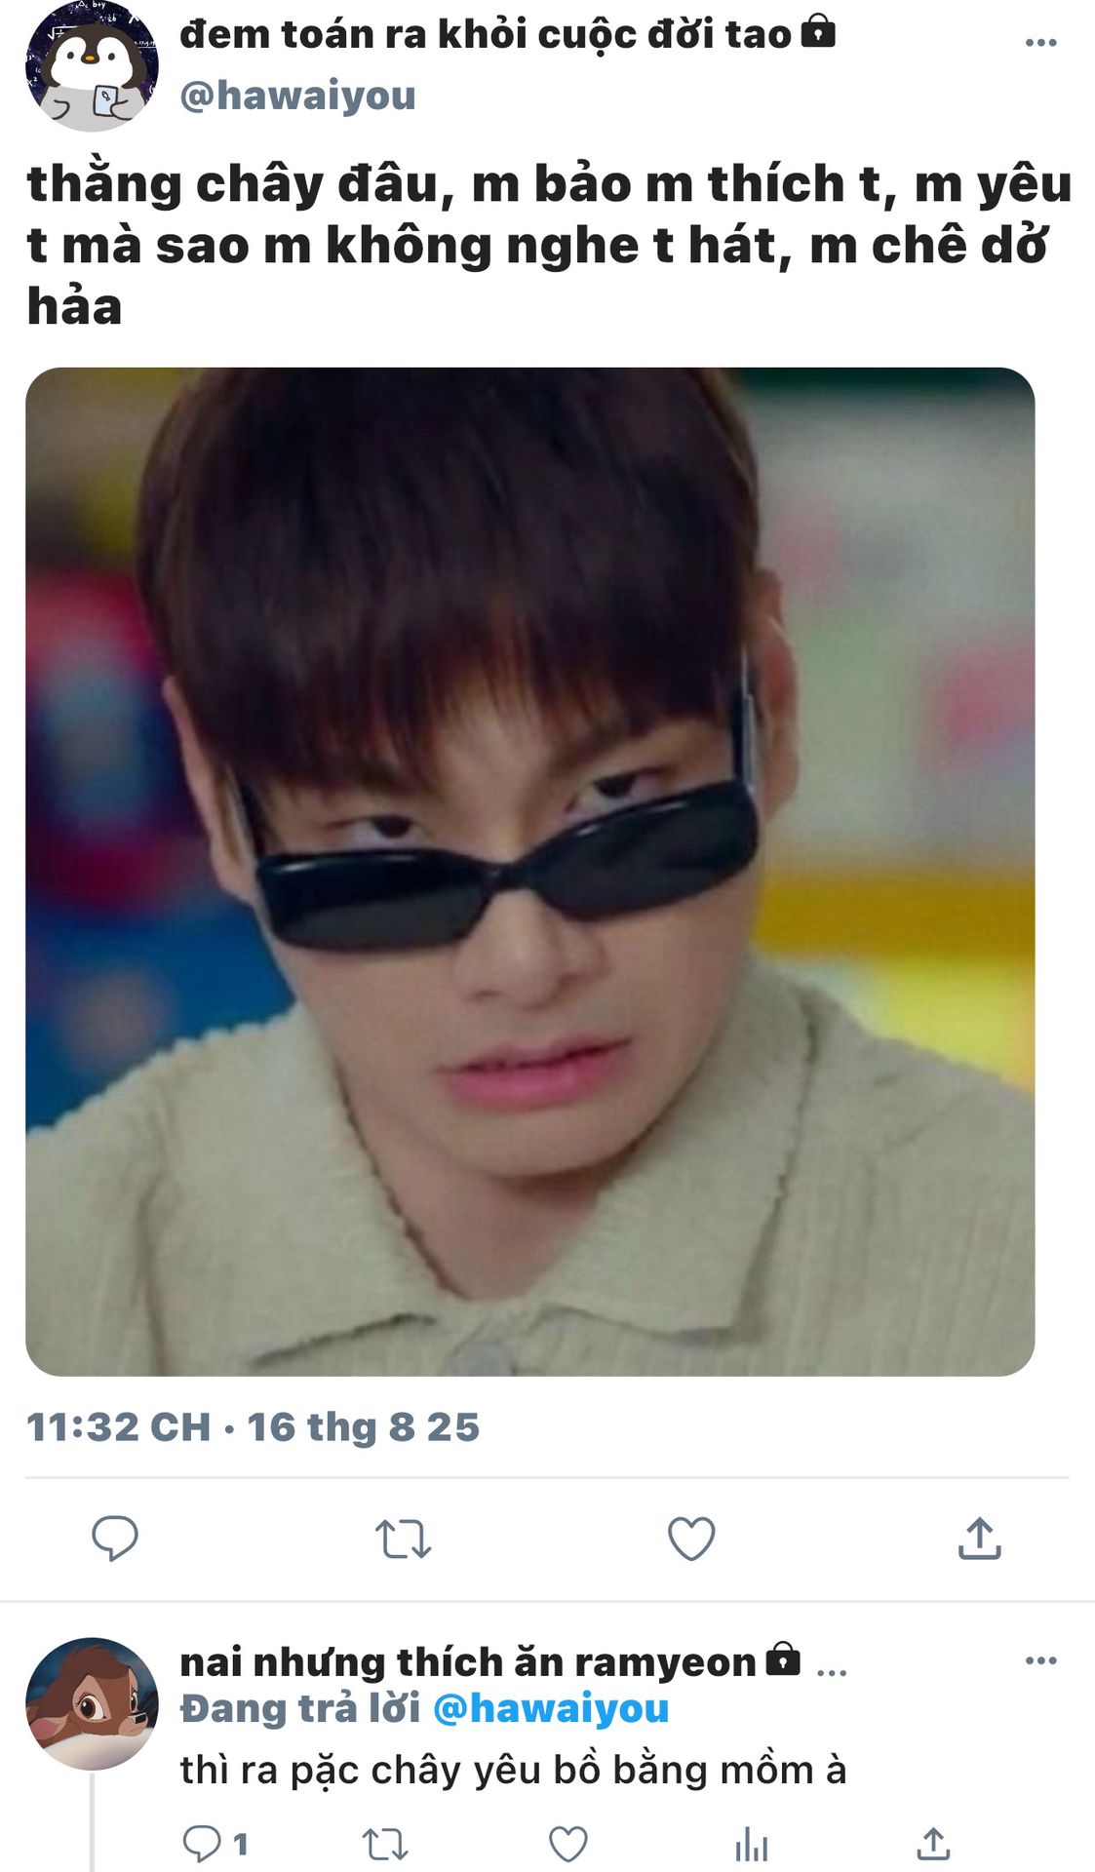Follow the blue @hawaiyou mention in reply
This screenshot has width=1095, height=1872.
pyautogui.click(x=550, y=1708)
